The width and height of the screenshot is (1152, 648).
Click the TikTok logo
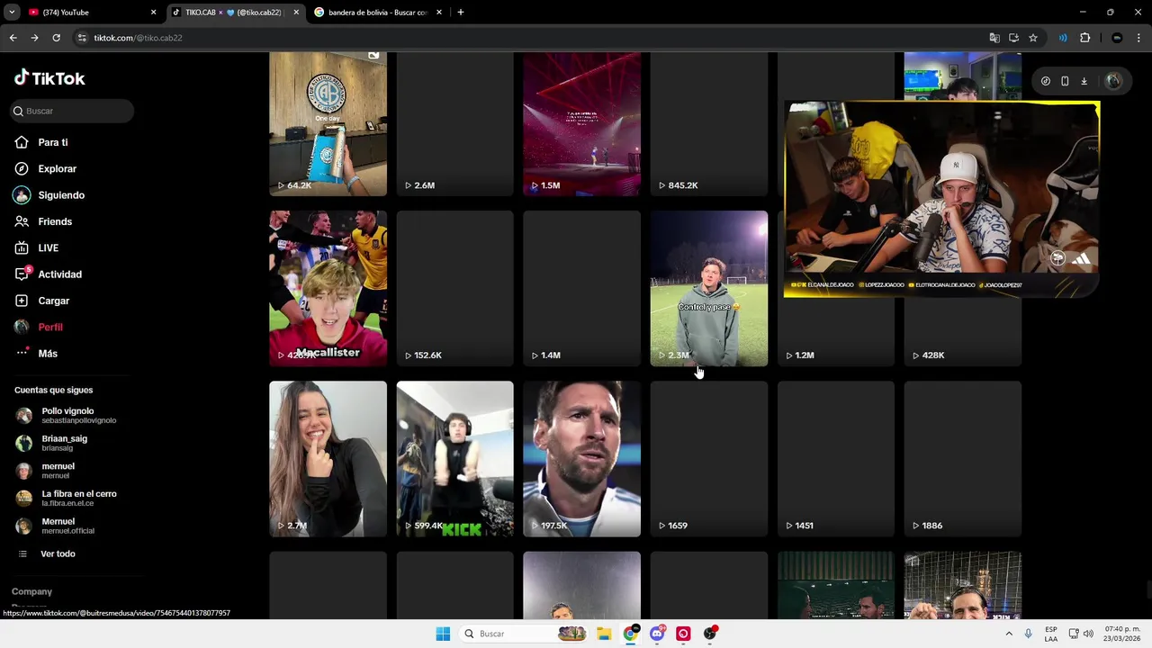49,78
